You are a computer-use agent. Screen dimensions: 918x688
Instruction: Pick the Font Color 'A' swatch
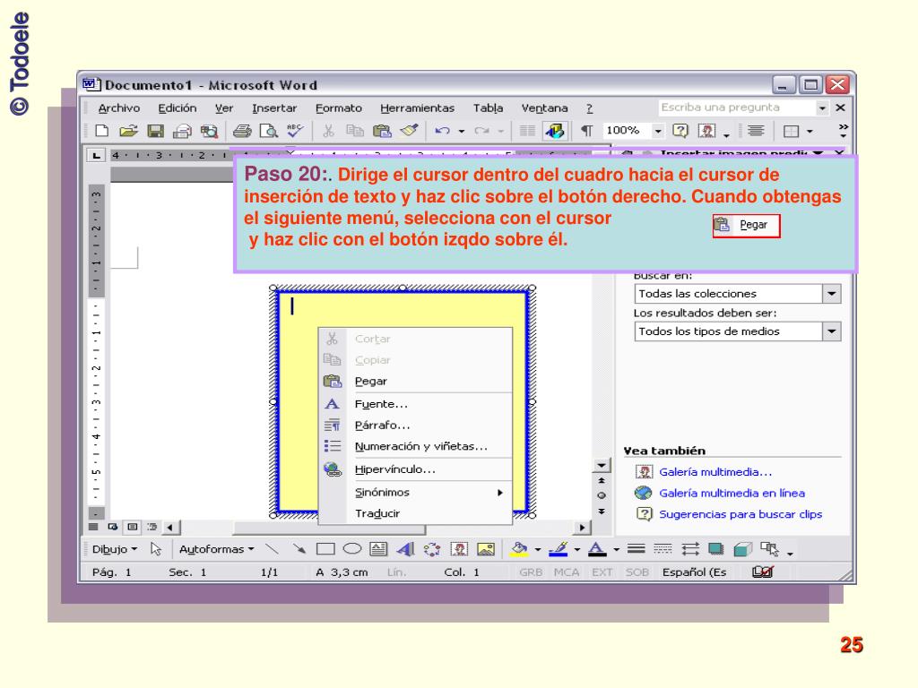click(596, 549)
